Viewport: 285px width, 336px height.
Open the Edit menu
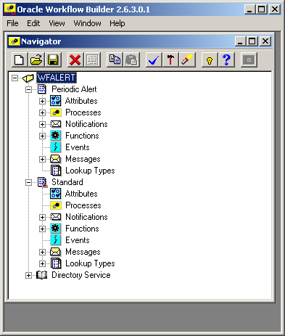[33, 23]
